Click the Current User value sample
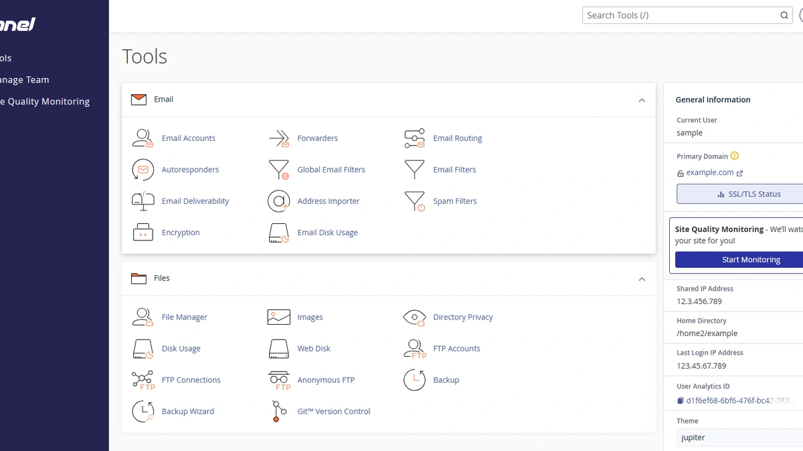Image resolution: width=803 pixels, height=451 pixels. [x=690, y=133]
